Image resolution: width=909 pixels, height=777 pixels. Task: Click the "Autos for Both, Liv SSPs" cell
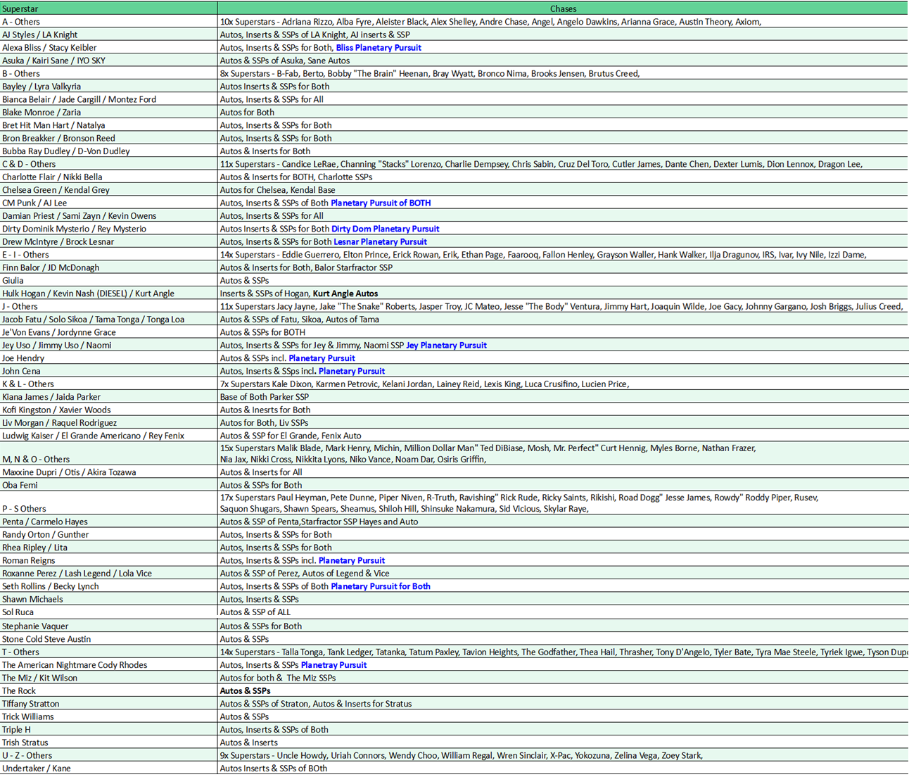[563, 423]
